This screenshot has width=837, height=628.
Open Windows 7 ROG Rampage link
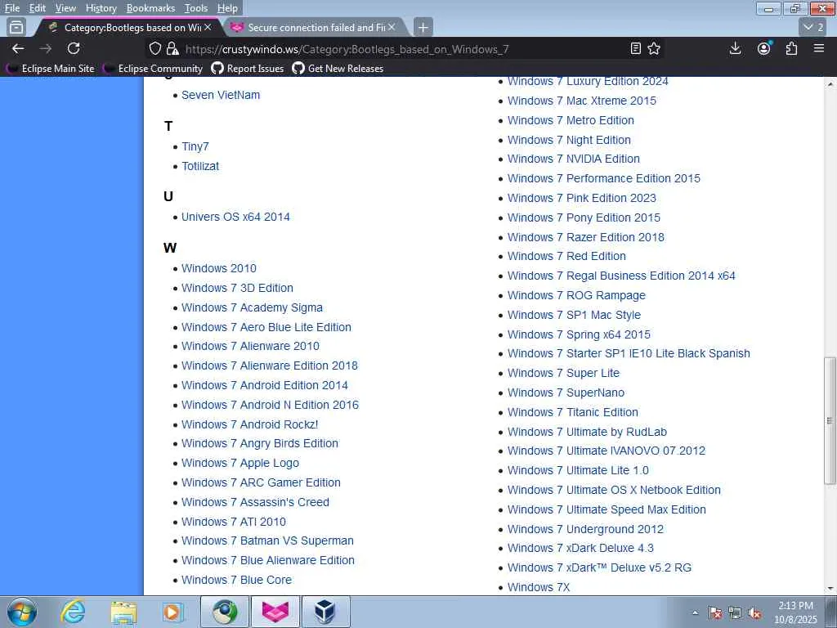(x=576, y=295)
